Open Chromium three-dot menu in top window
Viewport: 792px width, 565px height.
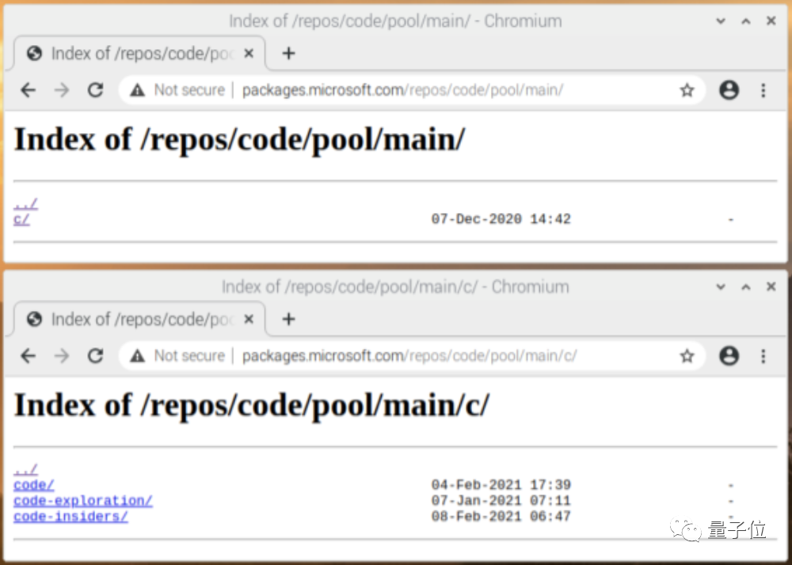tap(763, 90)
